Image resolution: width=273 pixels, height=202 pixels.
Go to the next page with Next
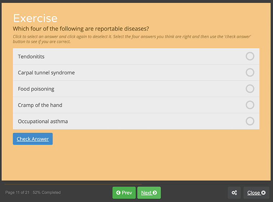[147, 193]
